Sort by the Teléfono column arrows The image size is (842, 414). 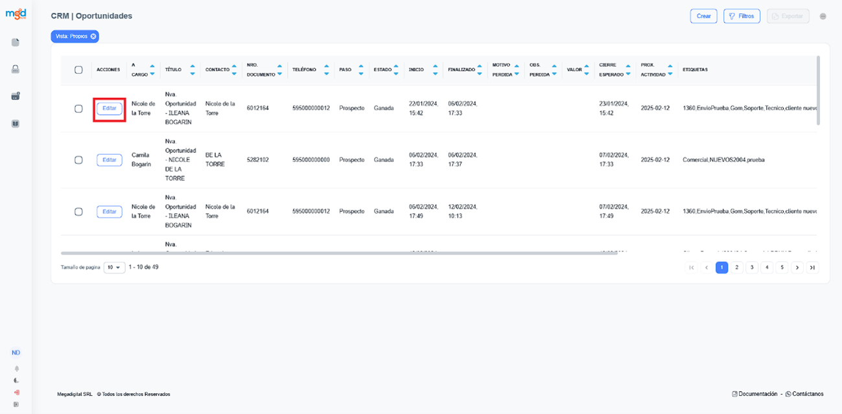[x=326, y=70]
